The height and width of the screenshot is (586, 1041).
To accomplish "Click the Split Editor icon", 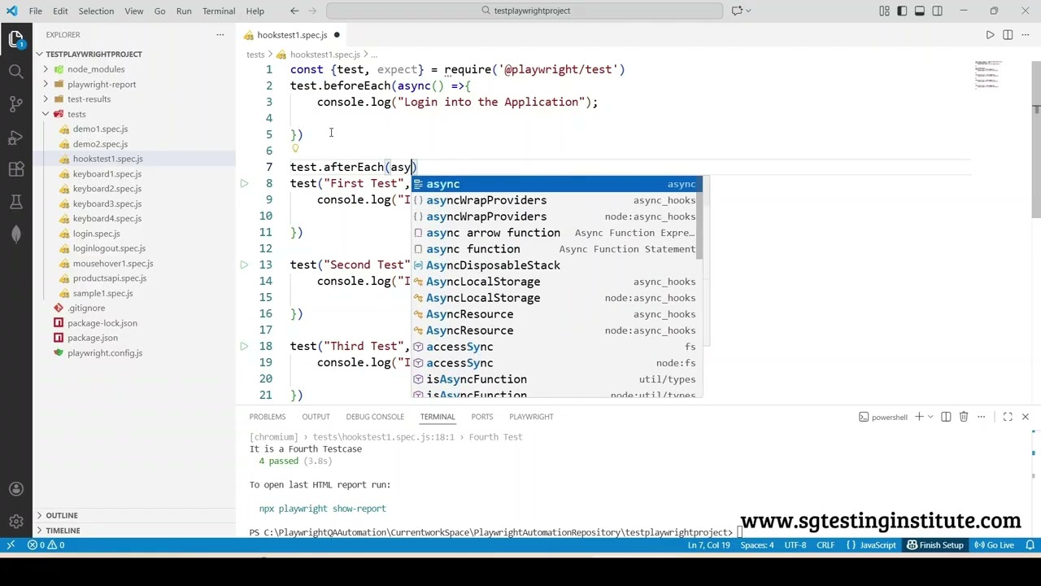I will (1008, 35).
